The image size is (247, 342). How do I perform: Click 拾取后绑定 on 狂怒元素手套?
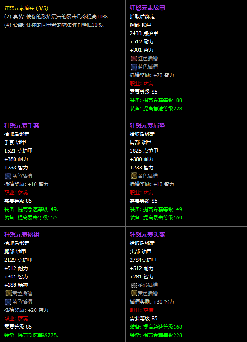coord(17,134)
